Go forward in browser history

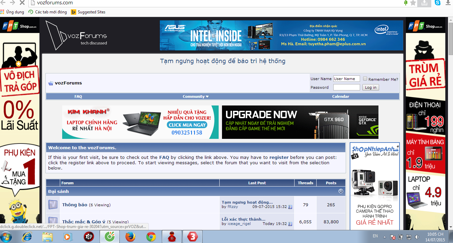point(13,3)
